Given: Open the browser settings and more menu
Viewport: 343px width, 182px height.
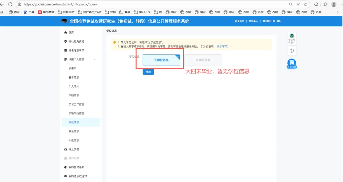Looking at the screenshot, I should pyautogui.click(x=341, y=4).
